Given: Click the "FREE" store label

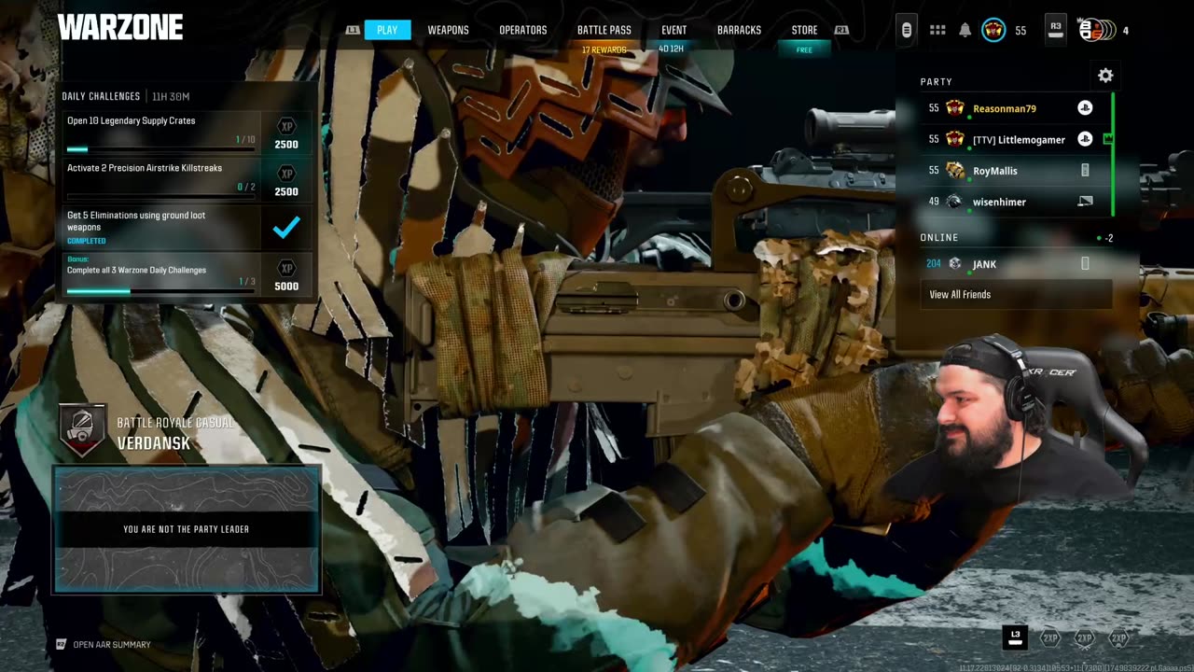Looking at the screenshot, I should (804, 50).
